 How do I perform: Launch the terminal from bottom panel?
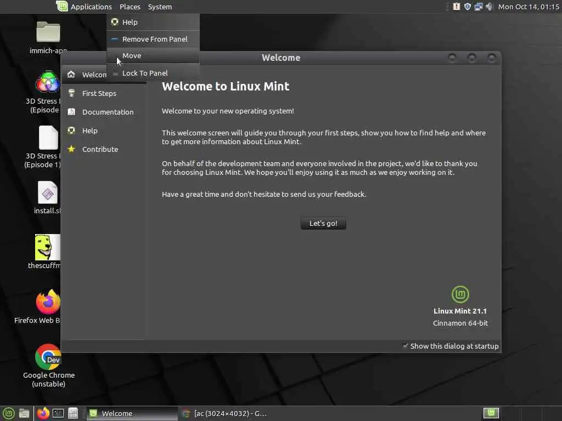click(x=58, y=413)
